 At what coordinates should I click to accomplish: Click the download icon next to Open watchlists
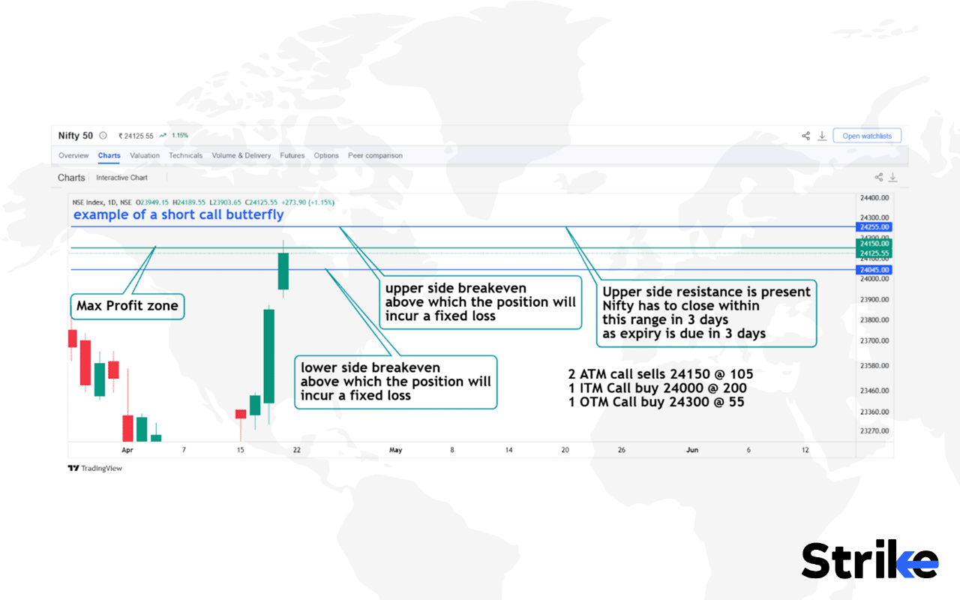tap(822, 136)
